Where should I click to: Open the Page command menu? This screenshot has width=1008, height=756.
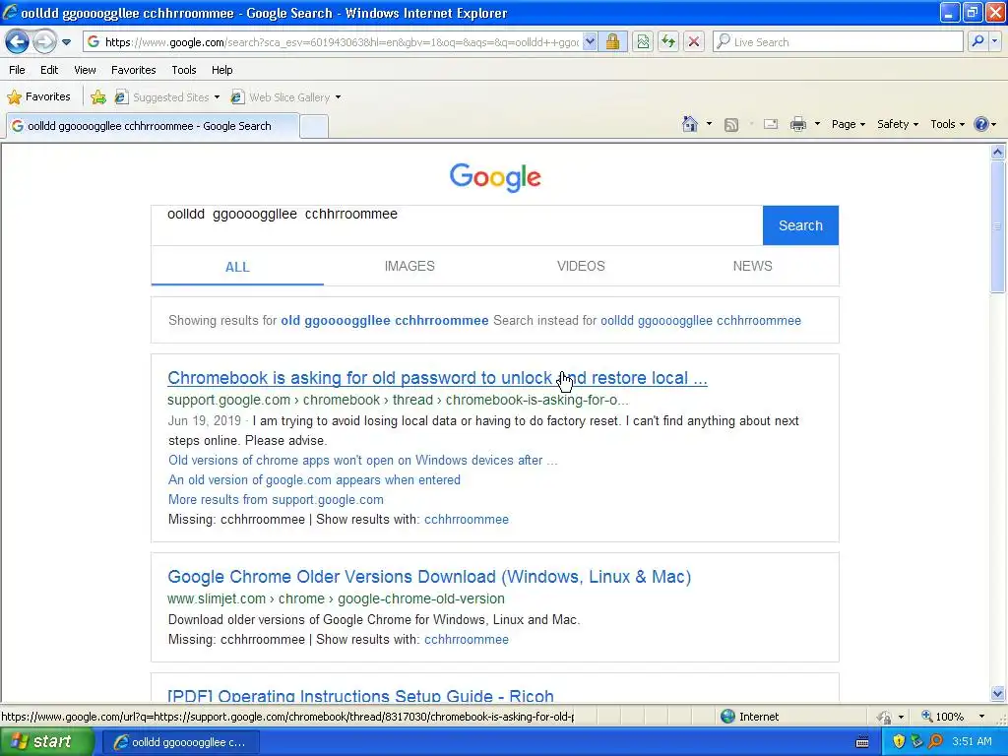(x=848, y=124)
